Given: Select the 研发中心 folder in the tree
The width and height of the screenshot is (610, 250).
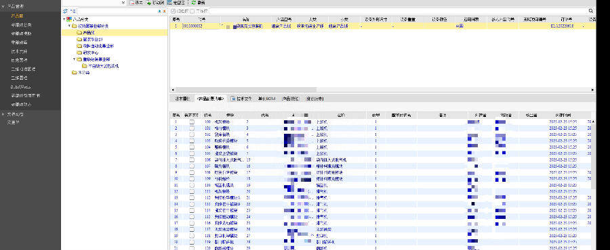Looking at the screenshot, I should click(91, 52).
